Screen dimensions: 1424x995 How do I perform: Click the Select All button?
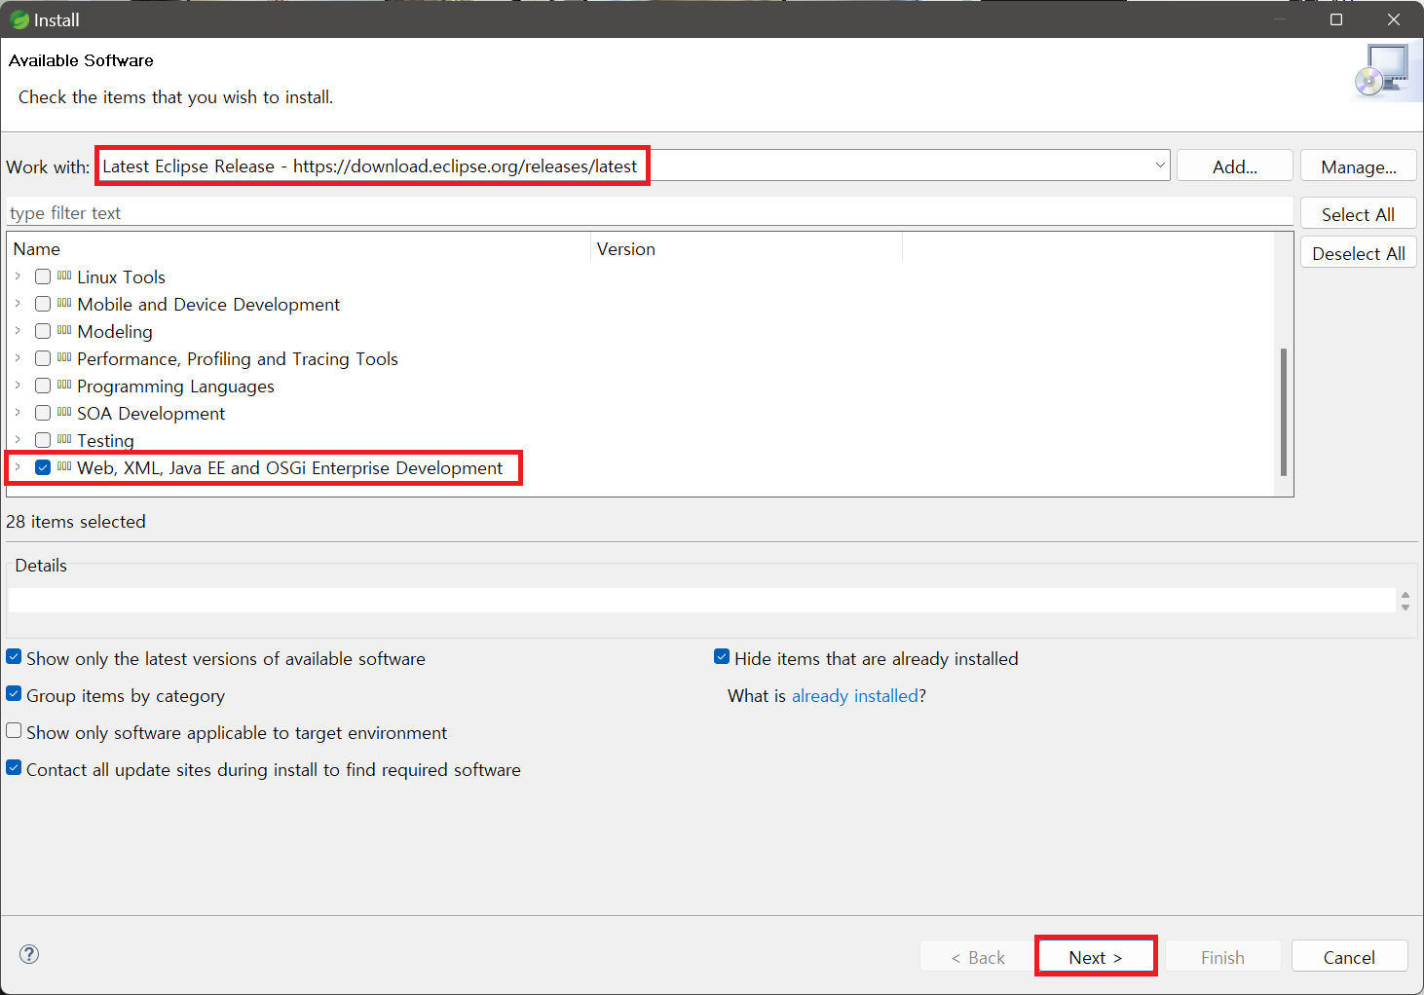pos(1359,214)
